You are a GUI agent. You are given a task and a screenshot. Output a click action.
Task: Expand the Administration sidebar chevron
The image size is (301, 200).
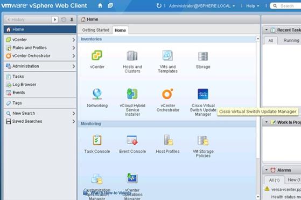click(74, 66)
